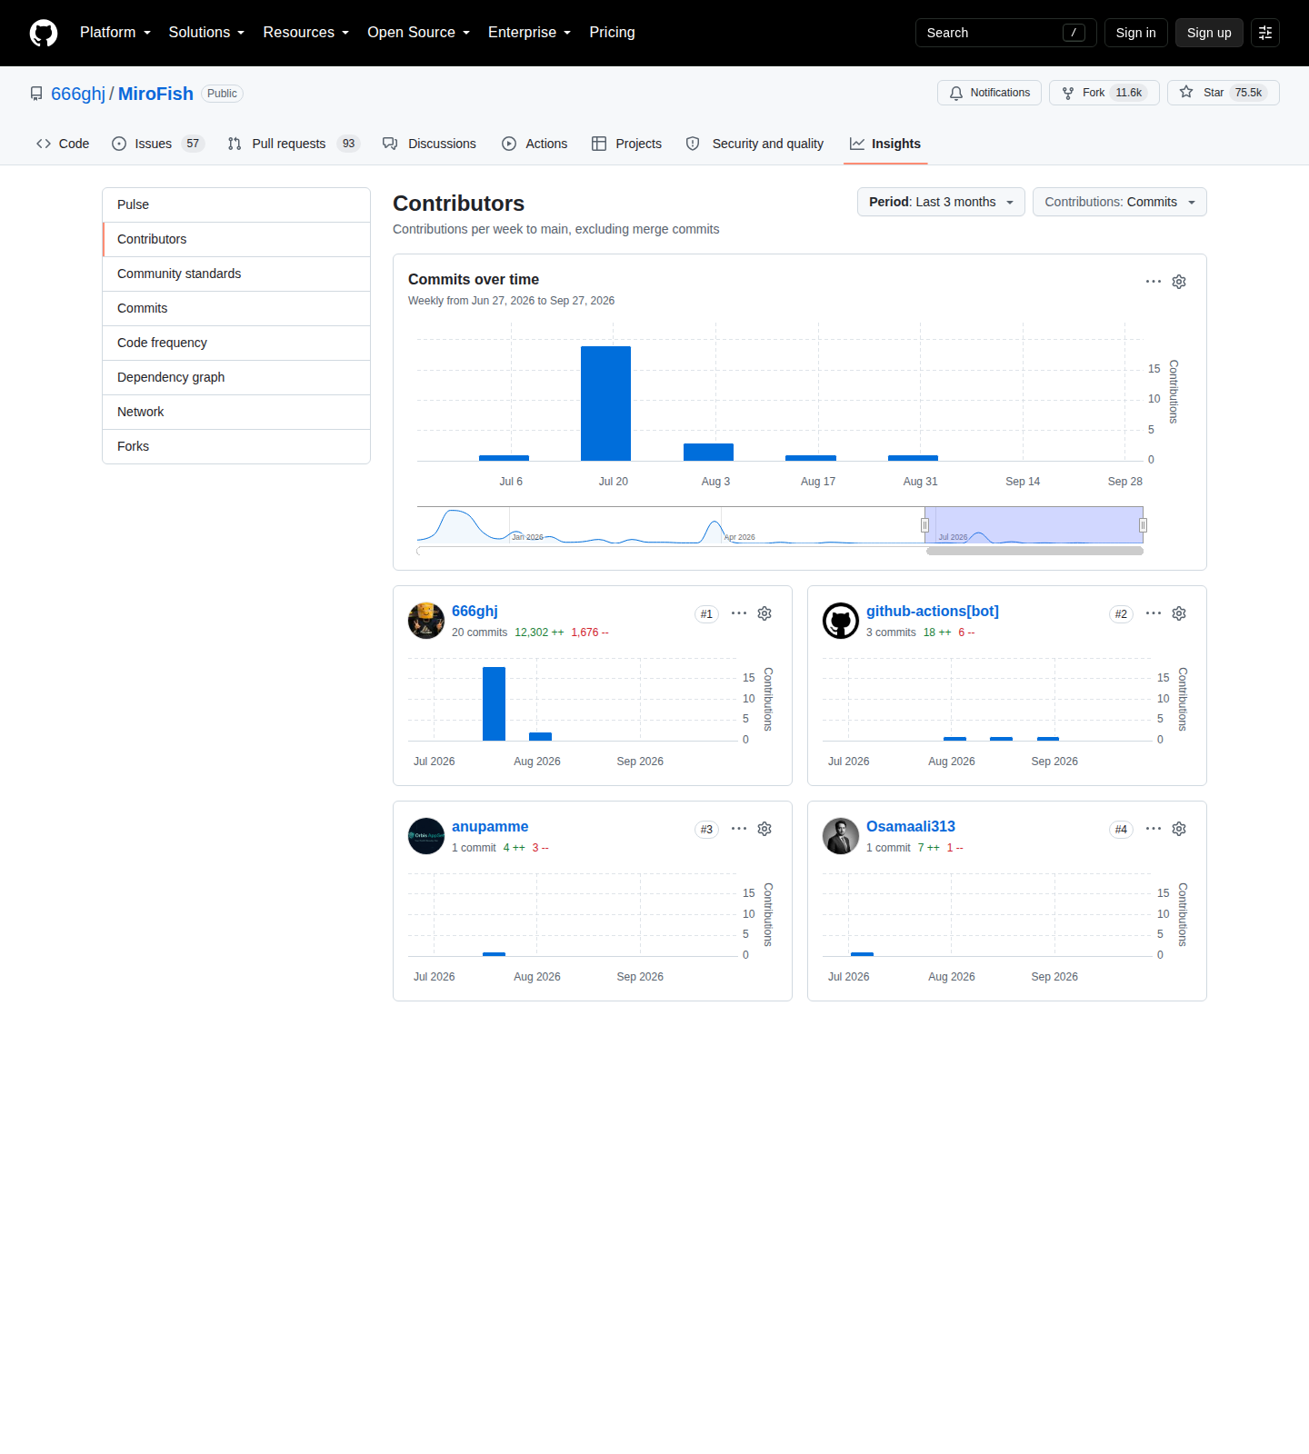Click the 666ghj avatar image

tap(426, 621)
